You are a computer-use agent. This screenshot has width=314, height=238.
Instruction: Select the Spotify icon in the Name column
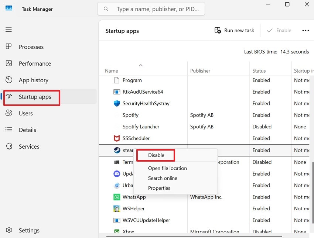(x=117, y=115)
